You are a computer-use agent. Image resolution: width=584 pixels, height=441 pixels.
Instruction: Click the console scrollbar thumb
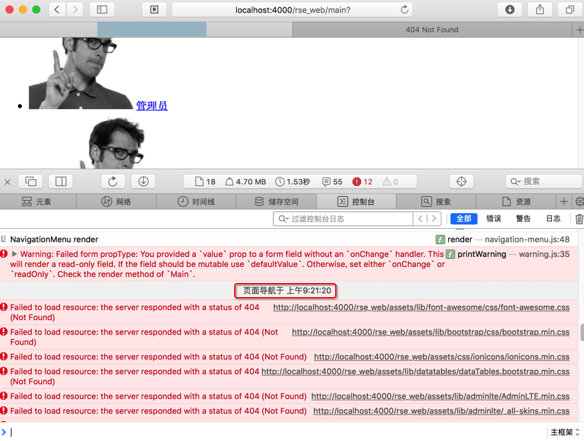[582, 333]
